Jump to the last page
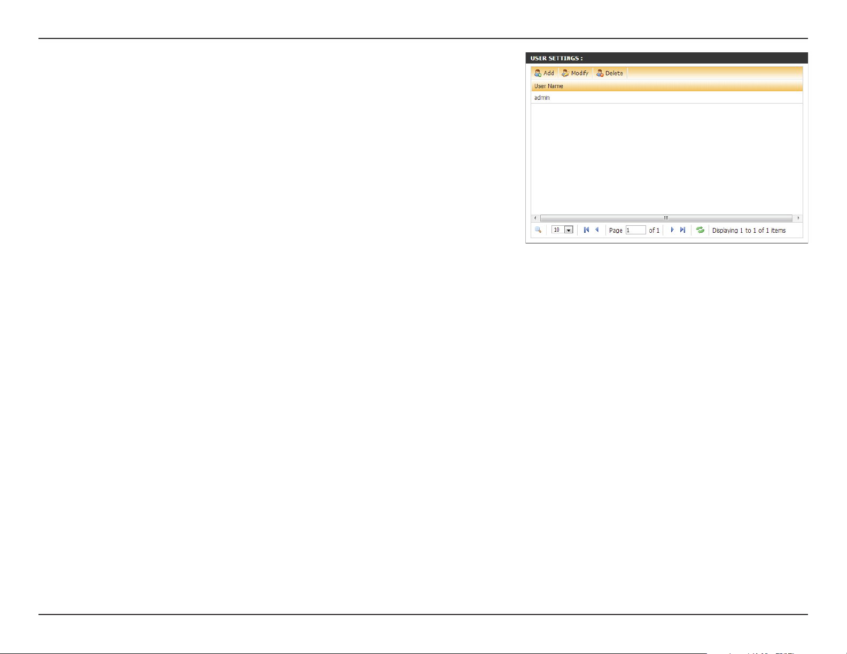 pos(682,230)
